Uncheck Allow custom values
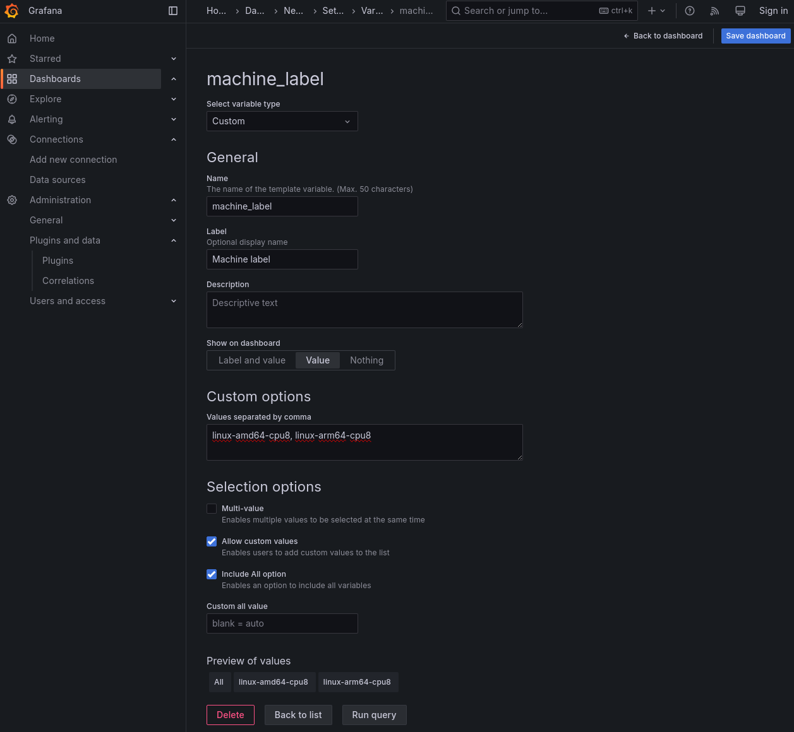794x732 pixels. pos(212,541)
